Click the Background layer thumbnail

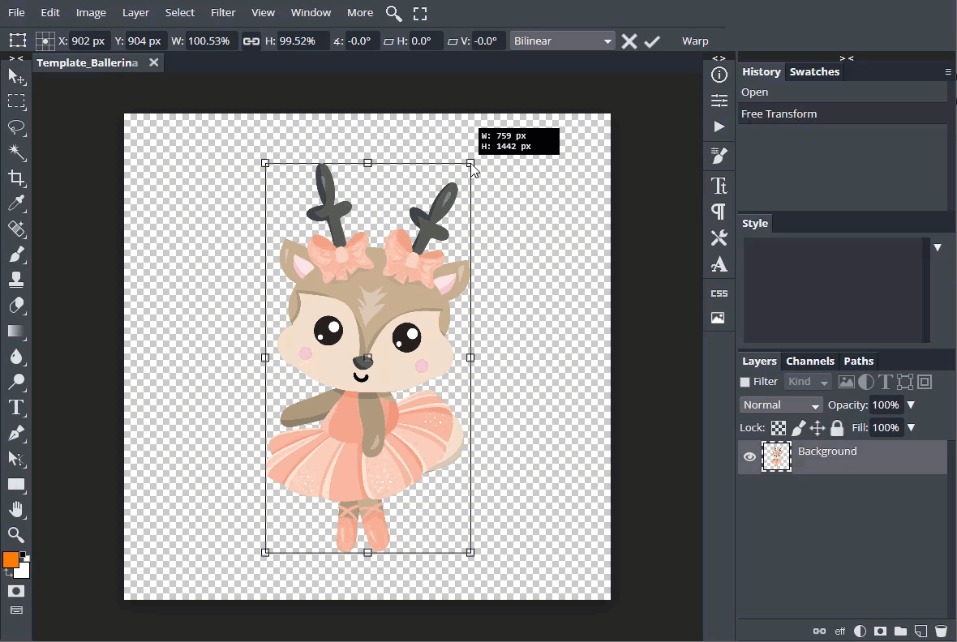pos(776,457)
